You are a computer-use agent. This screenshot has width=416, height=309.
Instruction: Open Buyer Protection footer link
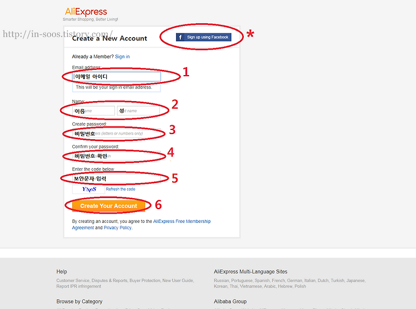[145, 281]
